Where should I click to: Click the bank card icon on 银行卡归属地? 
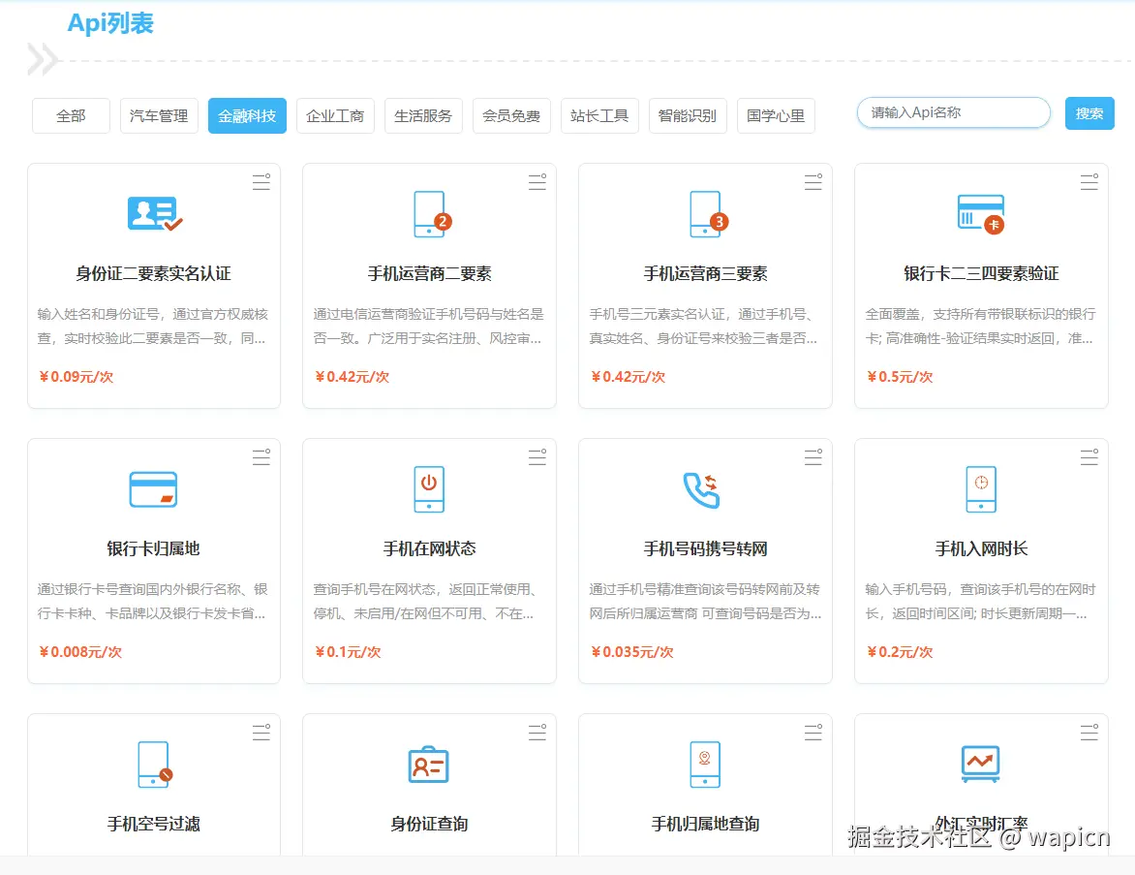tap(153, 488)
